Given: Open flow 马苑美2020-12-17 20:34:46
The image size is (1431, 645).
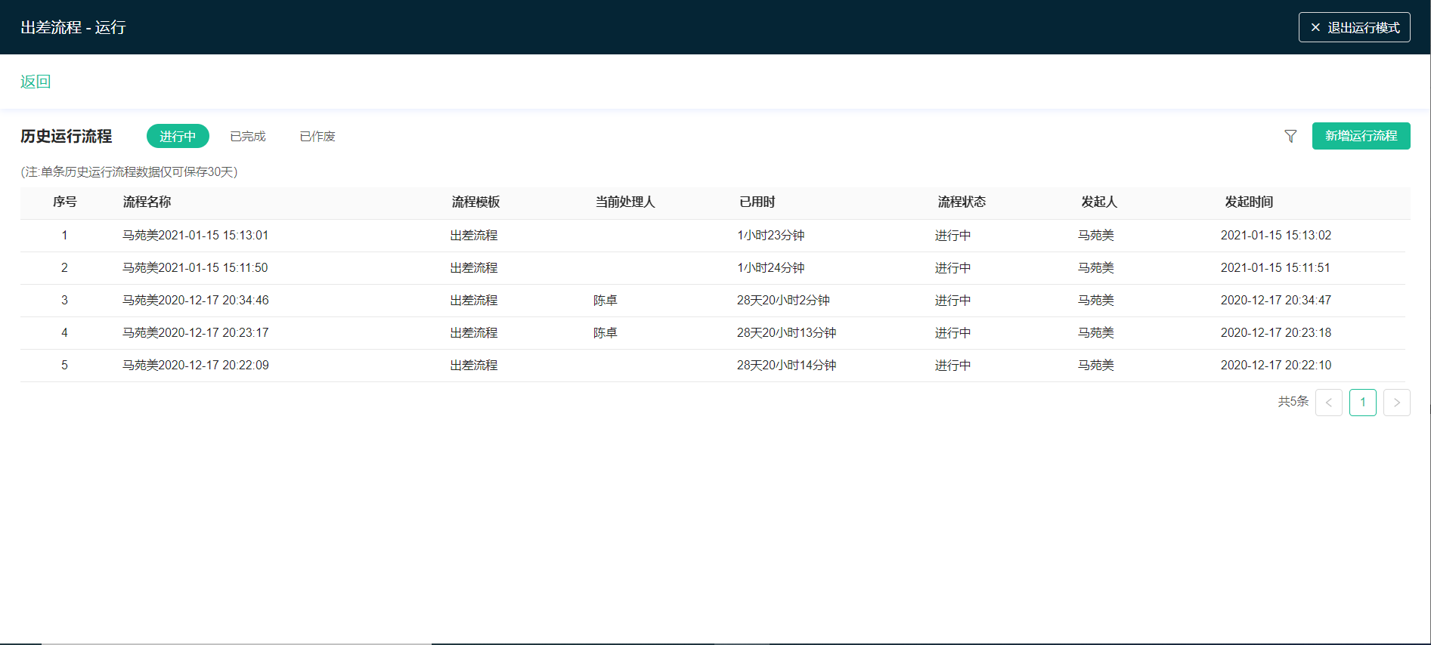Looking at the screenshot, I should [196, 300].
